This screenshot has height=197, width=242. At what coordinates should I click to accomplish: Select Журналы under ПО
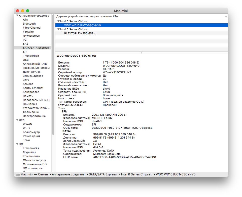coord(29,152)
